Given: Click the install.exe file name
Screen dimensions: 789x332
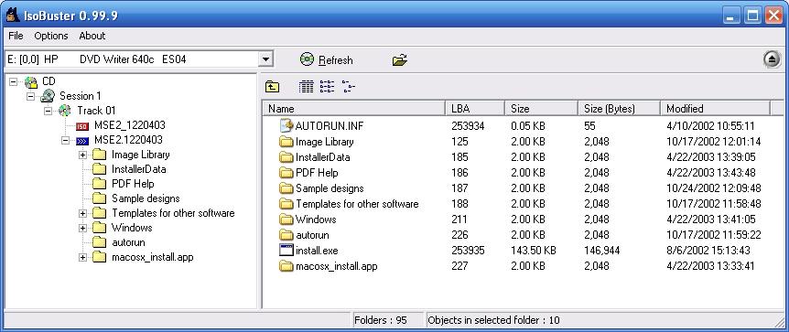Looking at the screenshot, I should tap(317, 251).
